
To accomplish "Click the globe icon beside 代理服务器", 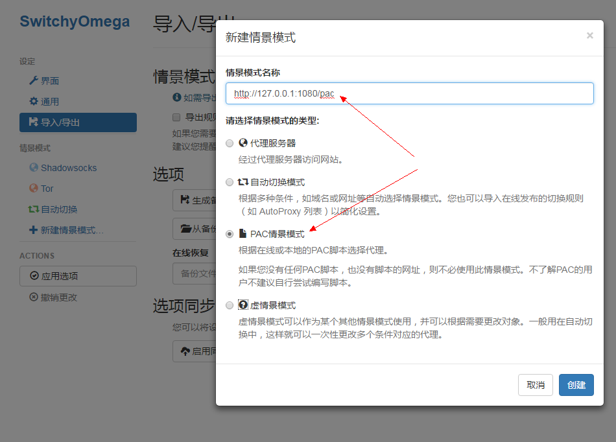I will click(x=243, y=143).
